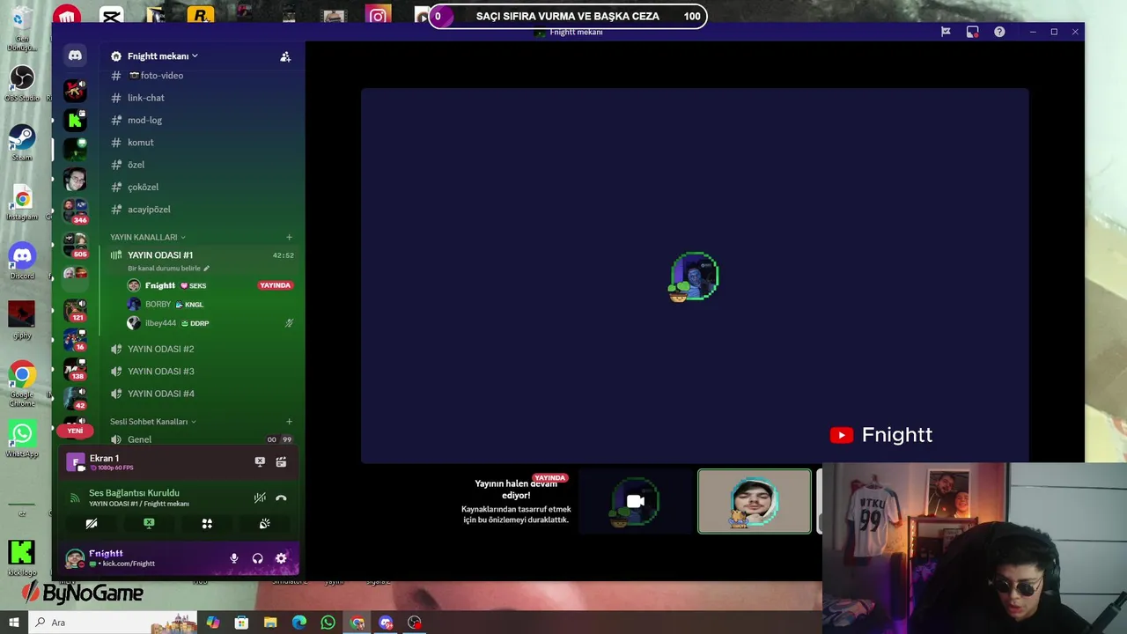Collapse the YAYIN KANALLARI category
This screenshot has width=1127, height=634.
coord(148,238)
